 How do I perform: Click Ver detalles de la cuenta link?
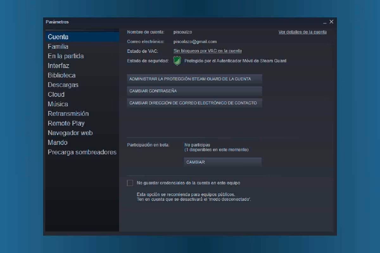[x=302, y=32]
